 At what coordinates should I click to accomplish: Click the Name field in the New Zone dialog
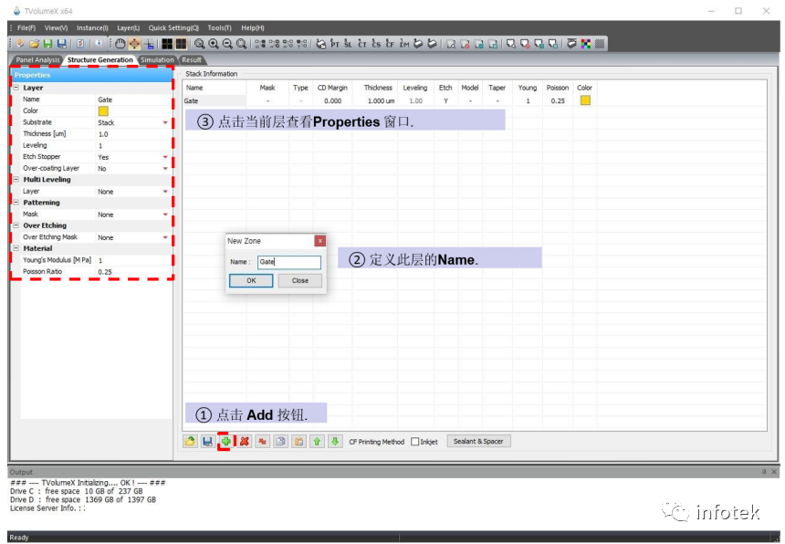click(289, 262)
